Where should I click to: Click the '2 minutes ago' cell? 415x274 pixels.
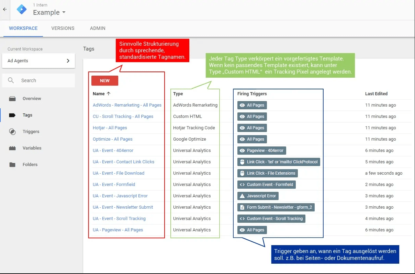[379, 185]
